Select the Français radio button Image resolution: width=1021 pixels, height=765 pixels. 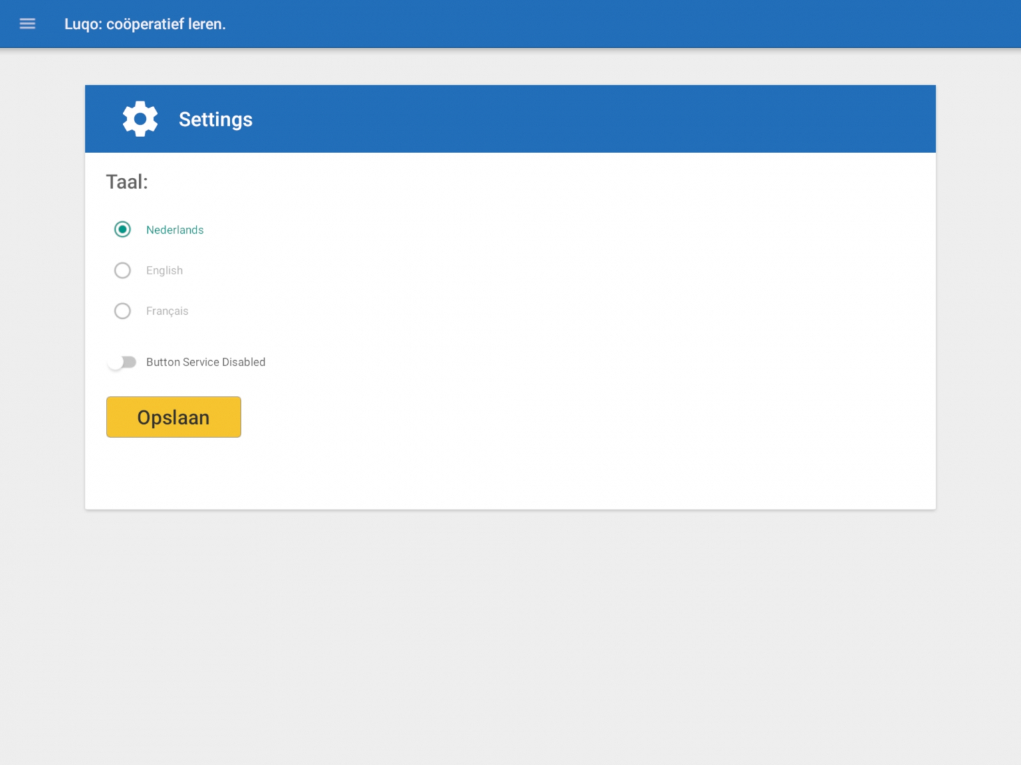point(123,311)
